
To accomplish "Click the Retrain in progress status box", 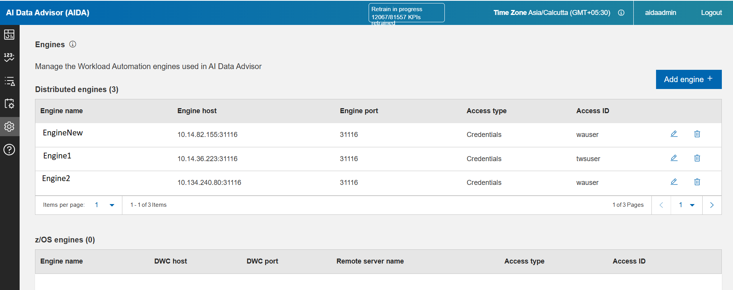I will [406, 13].
